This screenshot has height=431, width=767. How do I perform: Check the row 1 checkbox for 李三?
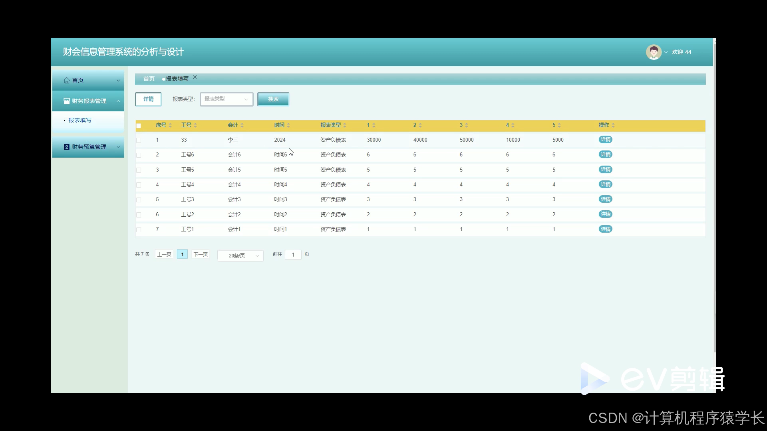139,140
